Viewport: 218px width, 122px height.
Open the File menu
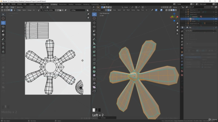5,4
